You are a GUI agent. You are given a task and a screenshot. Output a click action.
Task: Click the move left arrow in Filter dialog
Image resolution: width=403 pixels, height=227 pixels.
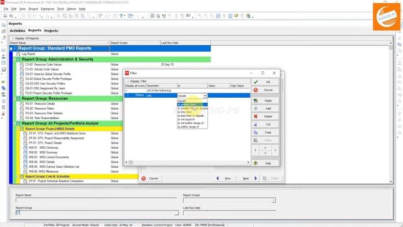point(255,150)
